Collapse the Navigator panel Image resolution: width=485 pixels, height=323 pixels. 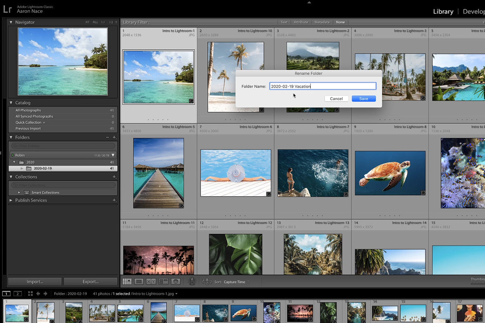click(x=11, y=22)
